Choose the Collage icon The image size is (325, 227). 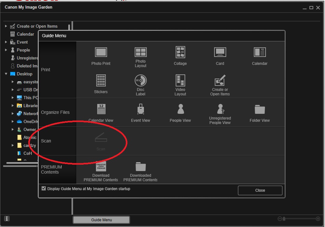[x=180, y=53]
